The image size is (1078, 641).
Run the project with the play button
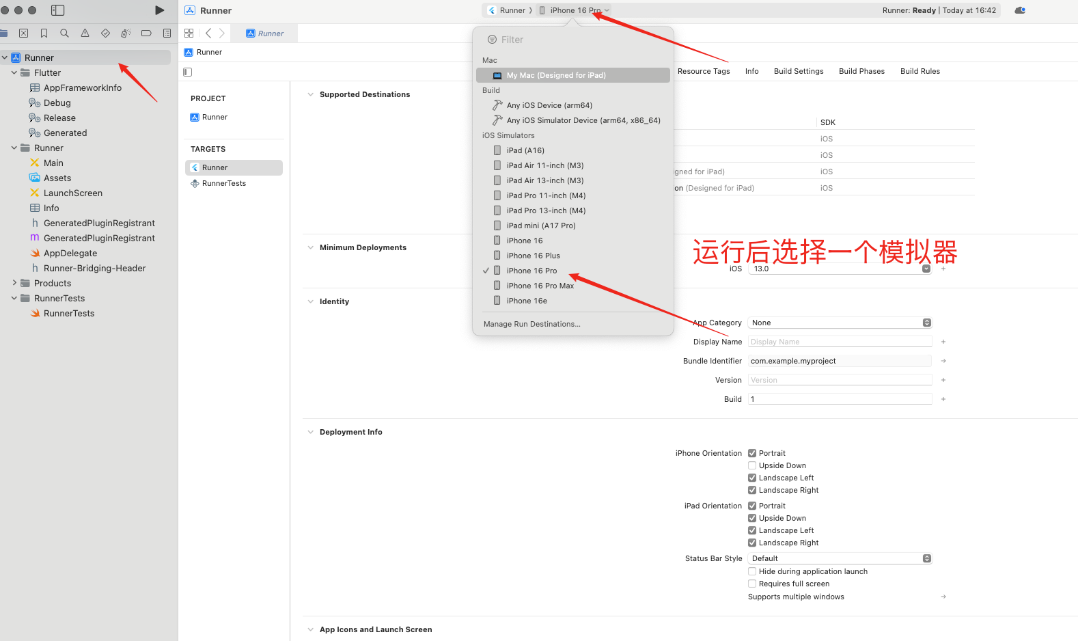pyautogui.click(x=159, y=10)
